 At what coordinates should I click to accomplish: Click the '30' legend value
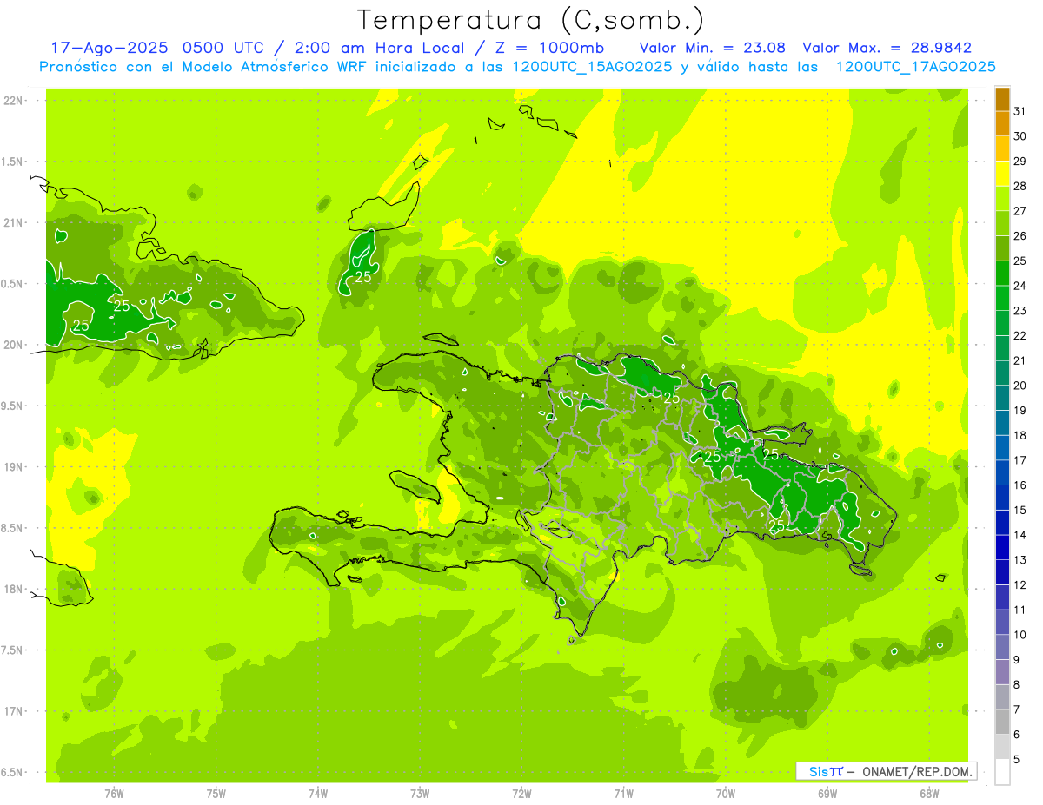pyautogui.click(x=1020, y=136)
